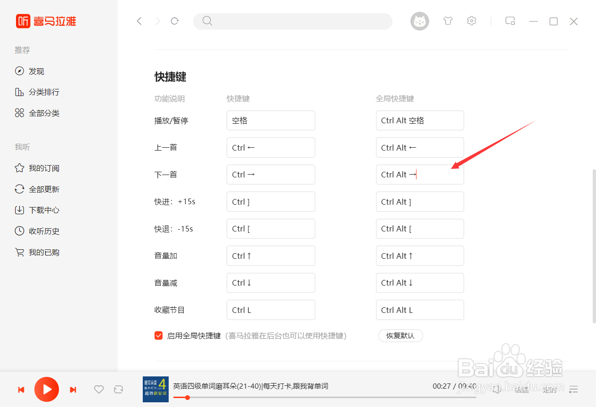Switch to mini player mode
Viewport: 596px width, 407px height.
(x=510, y=21)
